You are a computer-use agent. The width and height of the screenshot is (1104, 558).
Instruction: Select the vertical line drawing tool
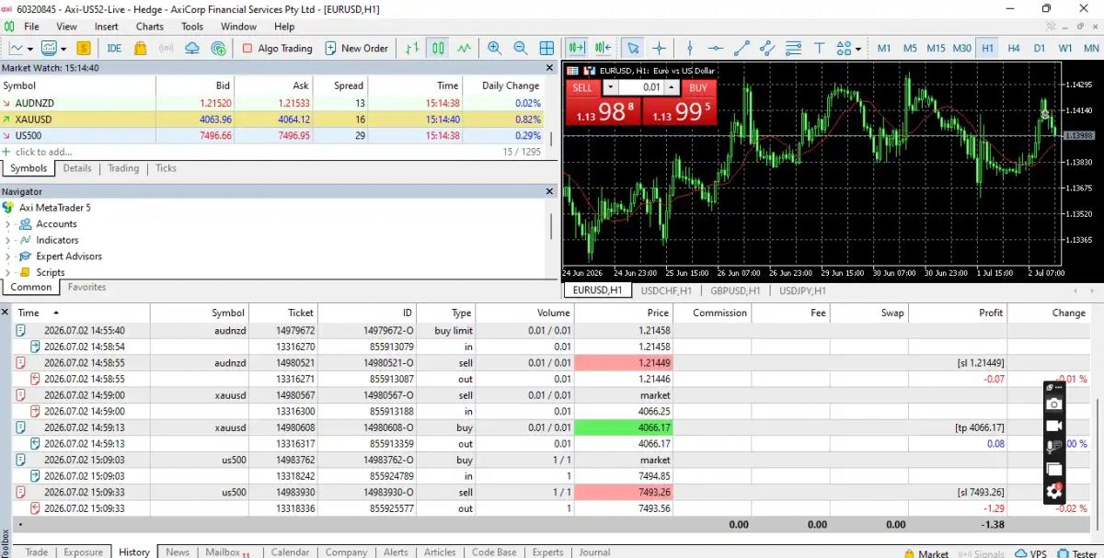[x=690, y=48]
